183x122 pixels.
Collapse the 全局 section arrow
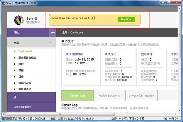pyautogui.click(x=51, y=43)
